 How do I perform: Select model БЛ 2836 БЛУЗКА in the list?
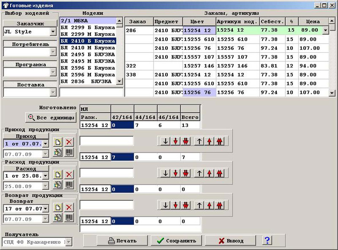88,81
